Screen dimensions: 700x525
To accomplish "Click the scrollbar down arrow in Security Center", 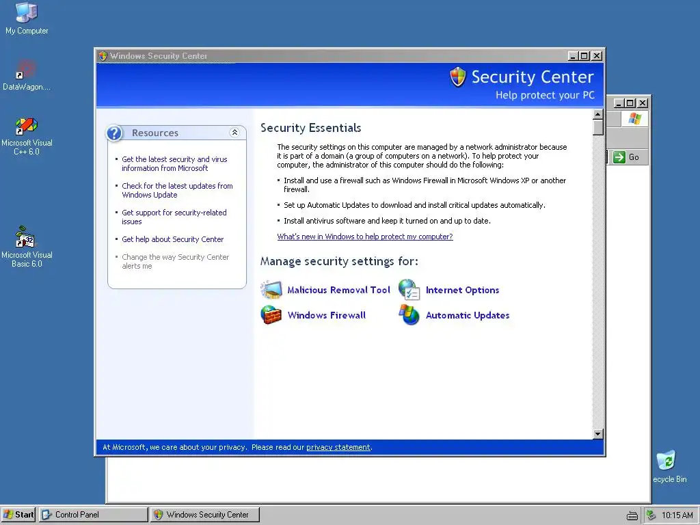I will [x=598, y=434].
